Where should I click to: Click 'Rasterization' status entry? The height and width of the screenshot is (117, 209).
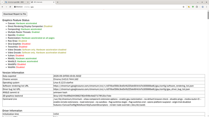pos(31,38)
